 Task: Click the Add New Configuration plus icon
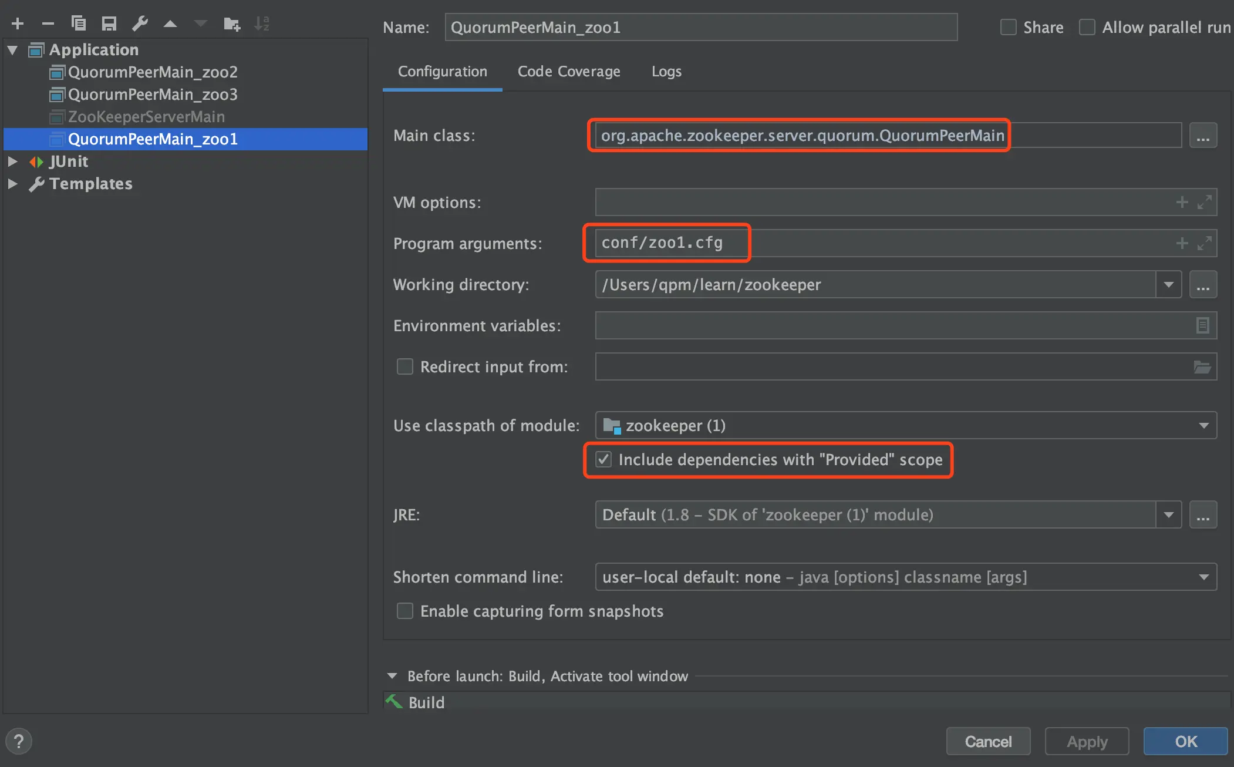point(18,23)
